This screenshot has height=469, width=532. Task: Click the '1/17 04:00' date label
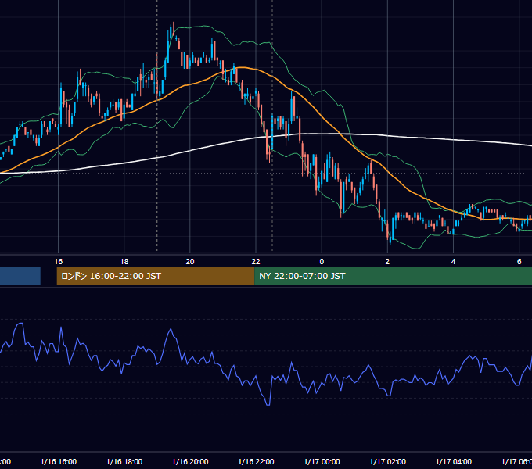453,461
